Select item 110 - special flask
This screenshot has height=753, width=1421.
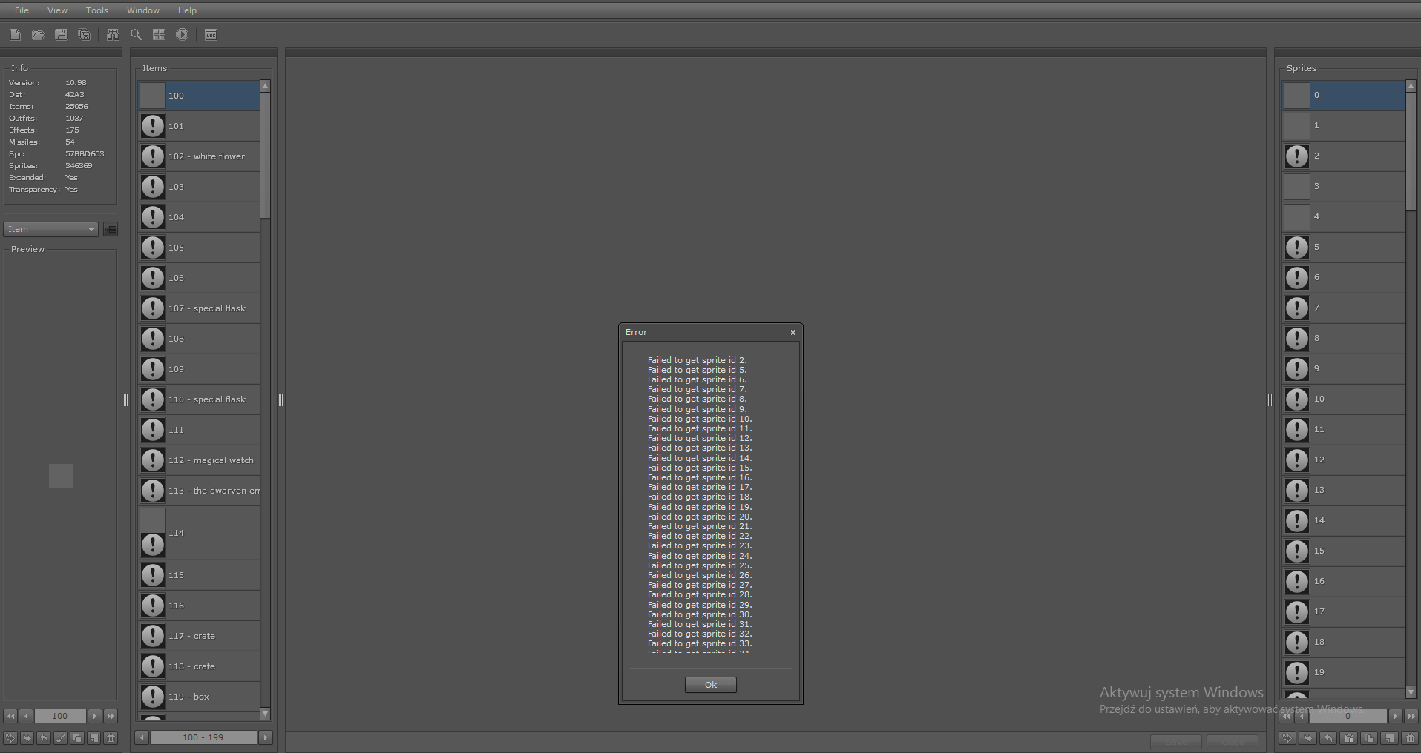(199, 399)
